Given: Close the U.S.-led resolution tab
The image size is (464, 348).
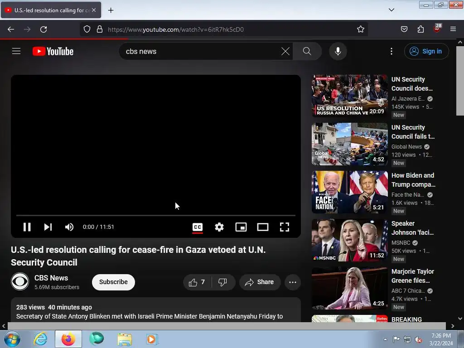Looking at the screenshot, I should [x=93, y=10].
